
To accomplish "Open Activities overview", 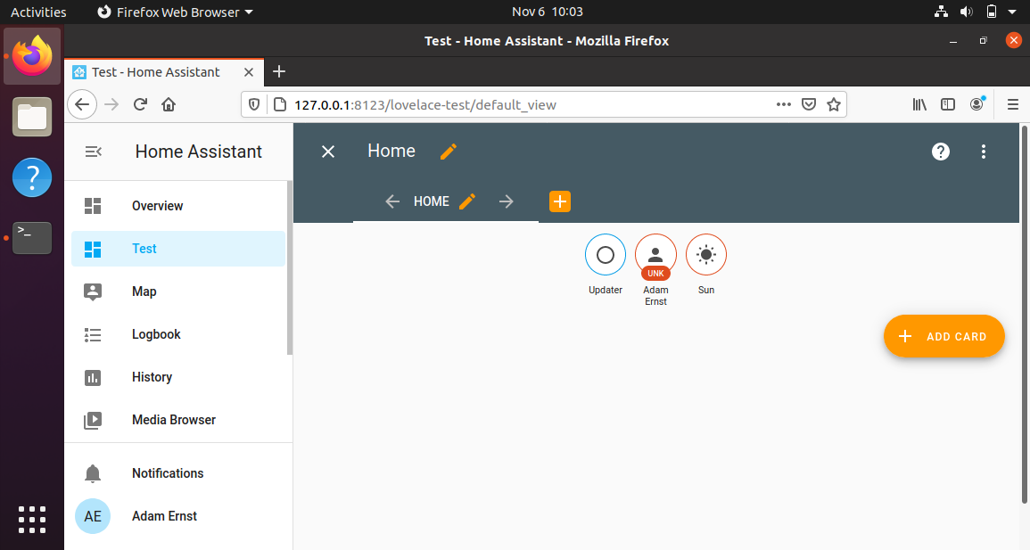I will tap(38, 12).
